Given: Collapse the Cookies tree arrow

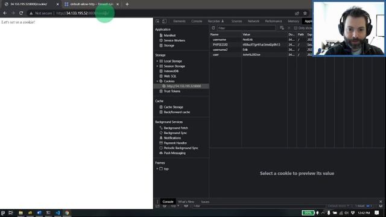Looking at the screenshot, I should click(x=157, y=81).
